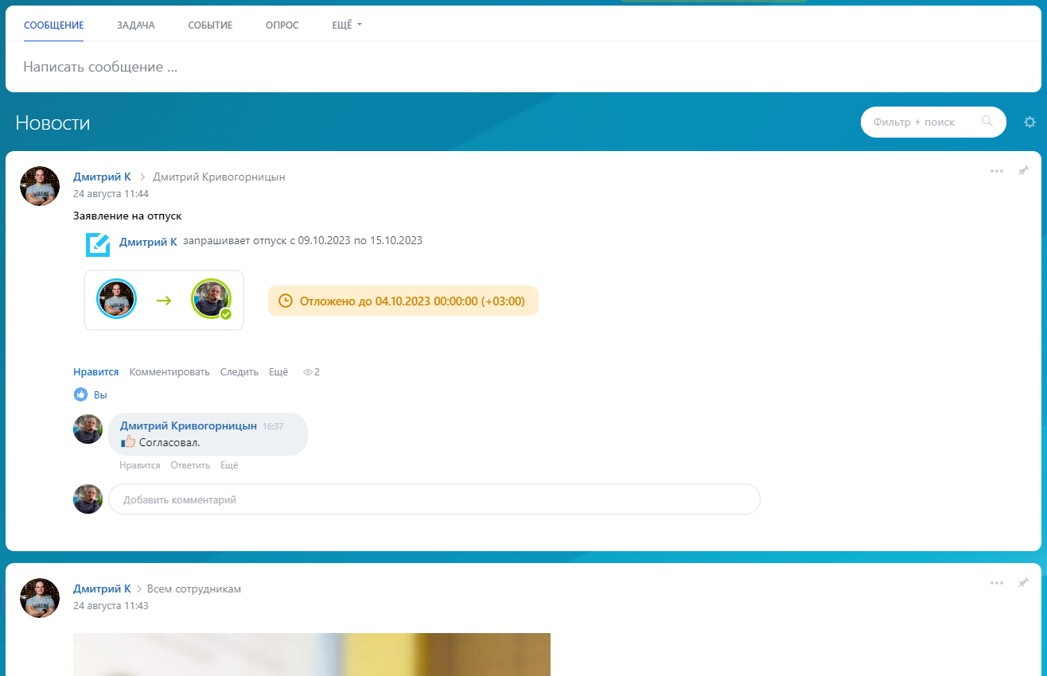Image resolution: width=1047 pixels, height=676 pixels.
Task: Open author avatar of the 11:43 post
Action: coord(40,598)
